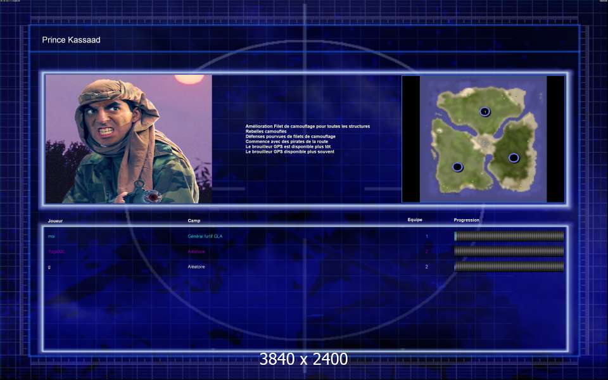Viewport: 608px width, 380px height.
Task: Click the progress bar in player g's row
Action: [509, 267]
